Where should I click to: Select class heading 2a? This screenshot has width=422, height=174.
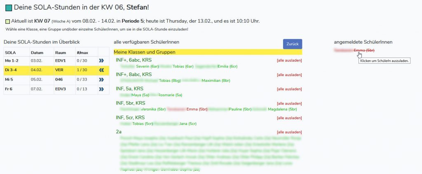(119, 132)
